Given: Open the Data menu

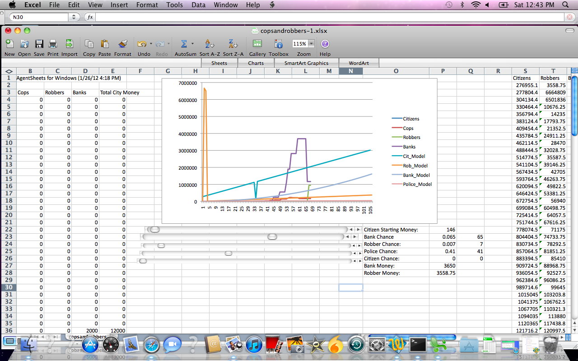Looking at the screenshot, I should coord(198,5).
